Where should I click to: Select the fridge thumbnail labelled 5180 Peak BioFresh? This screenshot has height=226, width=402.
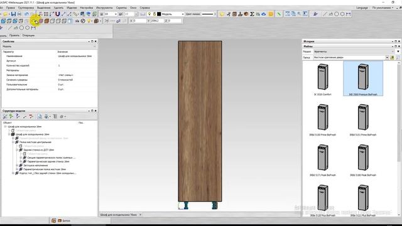point(363,160)
